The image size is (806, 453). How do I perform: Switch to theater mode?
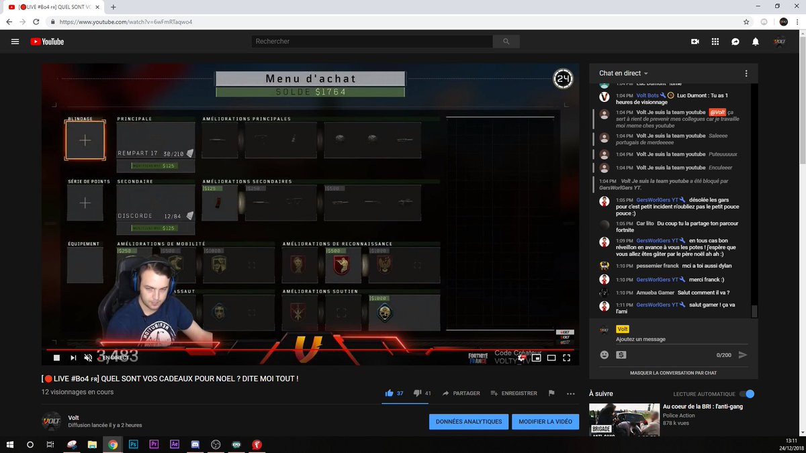pos(551,358)
